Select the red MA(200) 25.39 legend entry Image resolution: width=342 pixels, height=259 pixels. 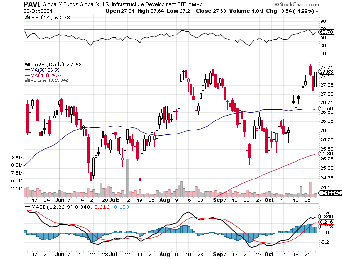pyautogui.click(x=43, y=75)
